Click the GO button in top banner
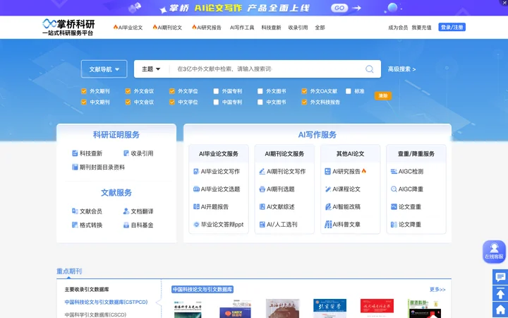 click(339, 8)
